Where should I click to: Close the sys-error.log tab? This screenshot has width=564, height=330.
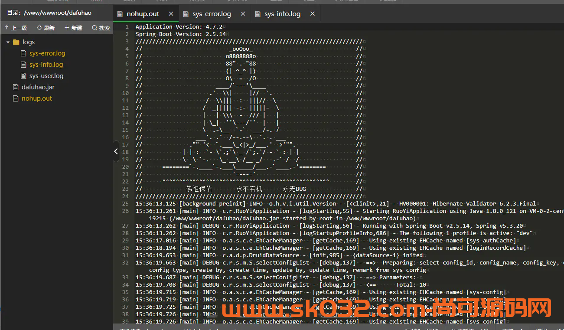pyautogui.click(x=243, y=14)
